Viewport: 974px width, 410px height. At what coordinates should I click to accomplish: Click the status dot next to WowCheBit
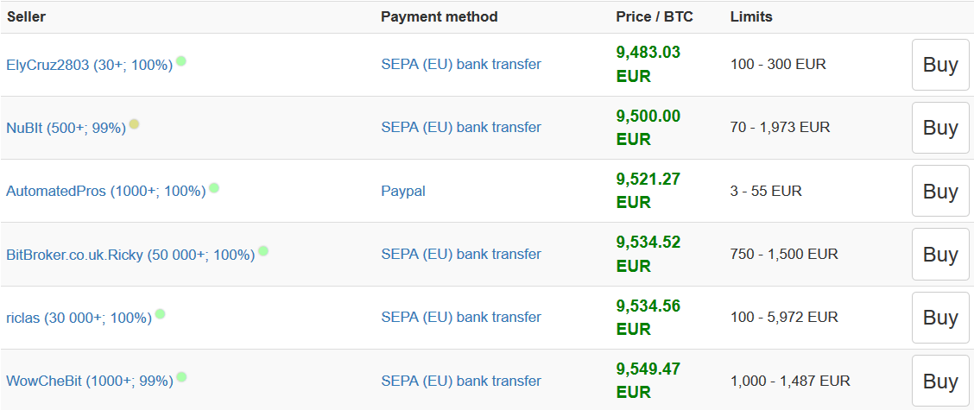point(181,377)
